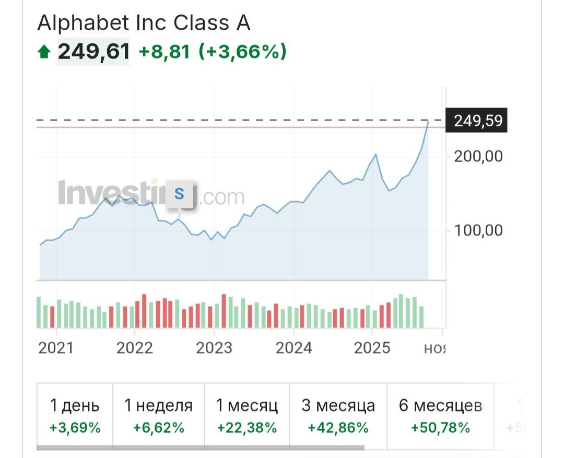
Task: Click the S marker on the chart
Action: [179, 194]
